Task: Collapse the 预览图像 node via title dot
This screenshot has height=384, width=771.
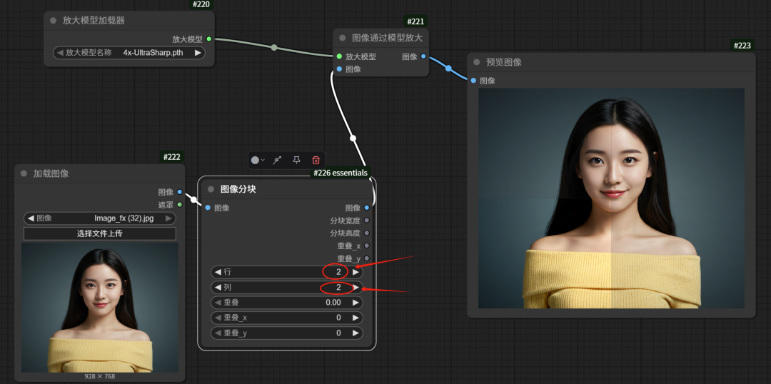Action: [477, 62]
